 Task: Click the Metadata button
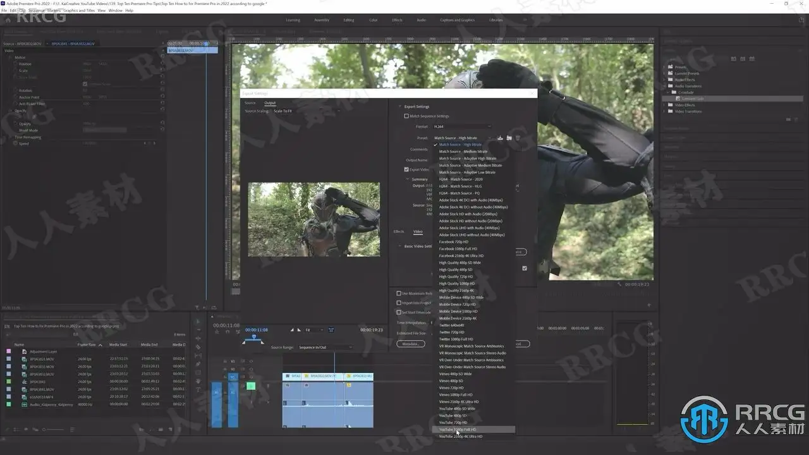(x=411, y=344)
